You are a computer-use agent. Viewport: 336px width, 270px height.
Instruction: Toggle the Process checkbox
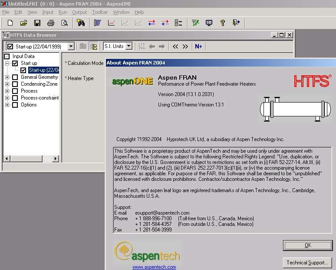point(15,91)
